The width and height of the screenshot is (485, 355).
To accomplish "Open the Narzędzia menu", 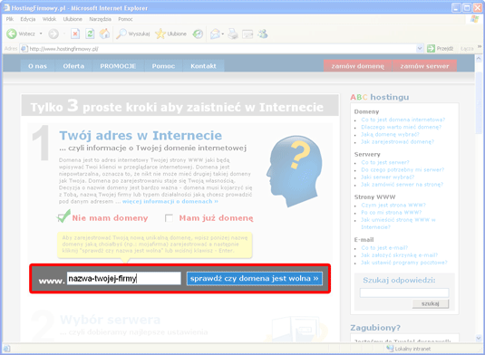I will tap(100, 19).
